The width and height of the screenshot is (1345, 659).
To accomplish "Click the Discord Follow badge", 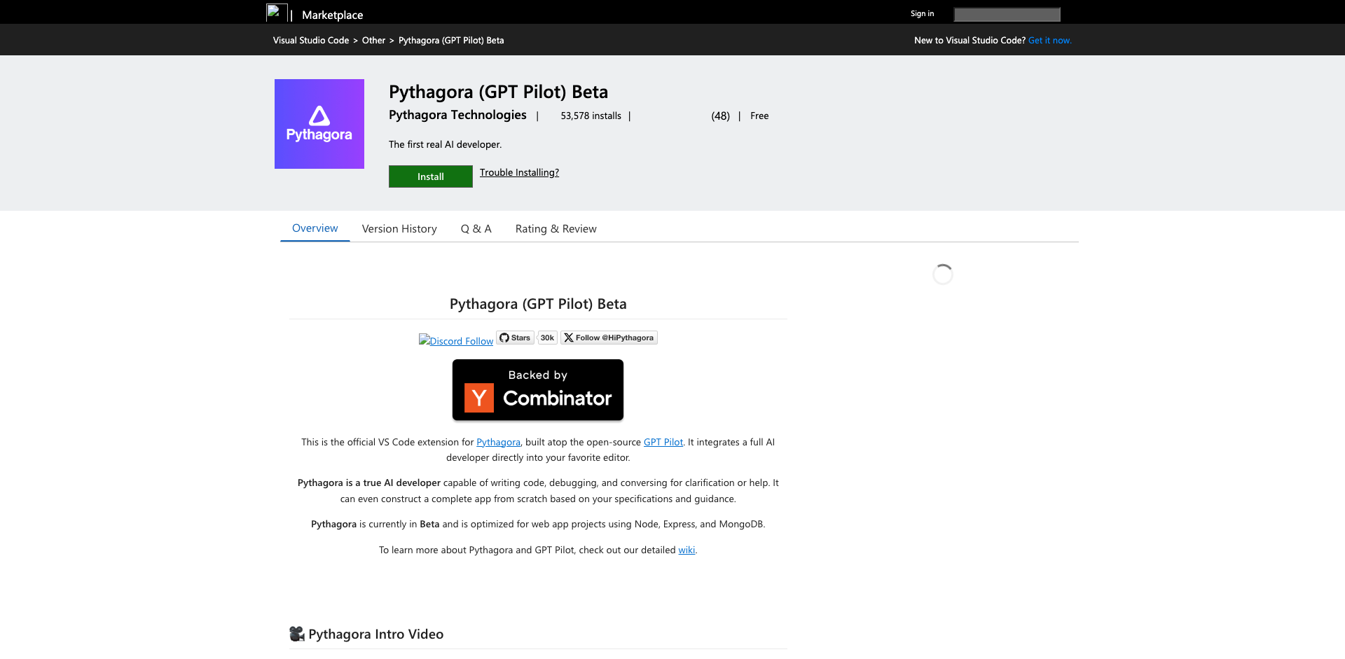I will [x=456, y=340].
